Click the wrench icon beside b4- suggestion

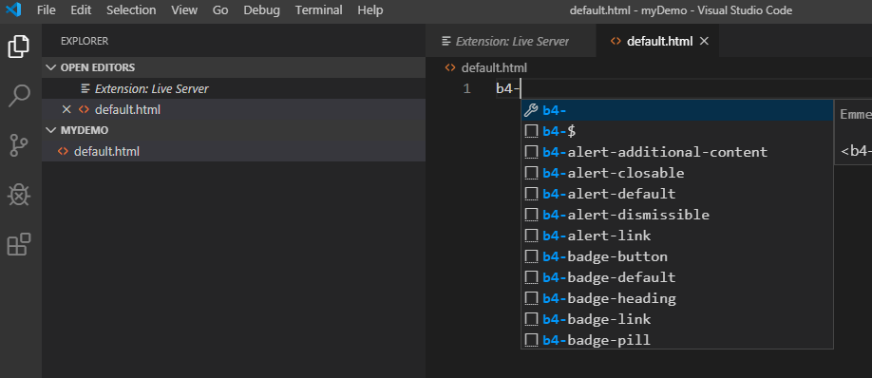coord(531,110)
